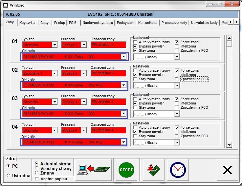Screen dimensions: 242x186
Task: Enable Auto vyrazeni zony for zone 01
Action: point(135,42)
